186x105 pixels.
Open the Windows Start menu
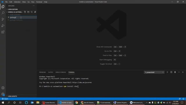click(x=3, y=102)
